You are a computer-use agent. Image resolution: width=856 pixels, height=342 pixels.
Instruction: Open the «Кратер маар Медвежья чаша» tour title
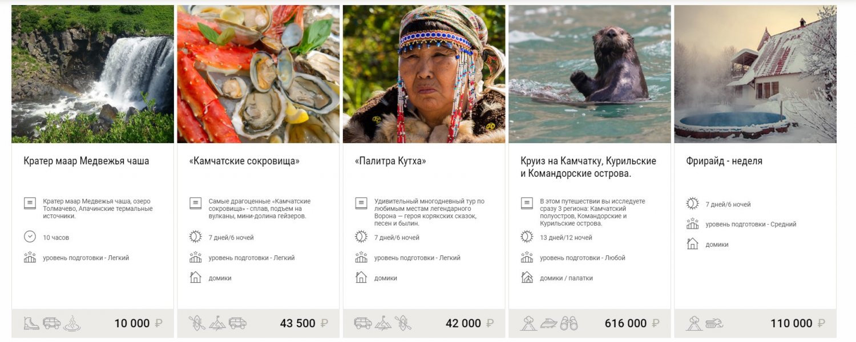click(x=86, y=161)
